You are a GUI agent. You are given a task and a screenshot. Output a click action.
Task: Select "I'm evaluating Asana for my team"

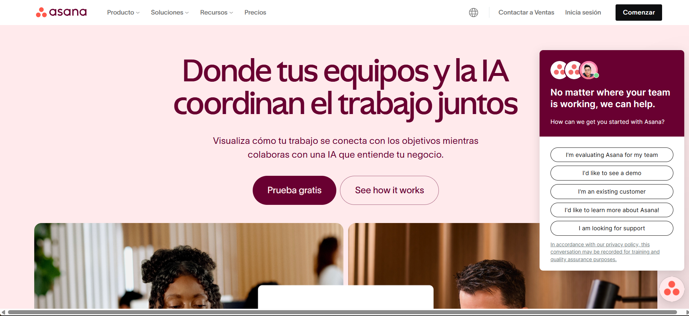pos(612,155)
